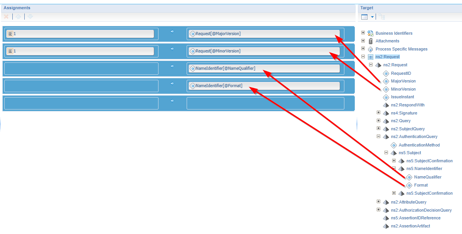Click the delete assignment red X icon
The width and height of the screenshot is (462, 234).
click(6, 17)
